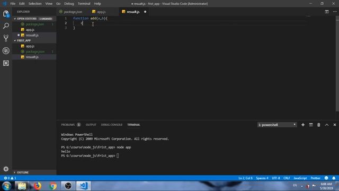Open the Manage gear menu
This screenshot has width=339, height=191.
[x=6, y=169]
